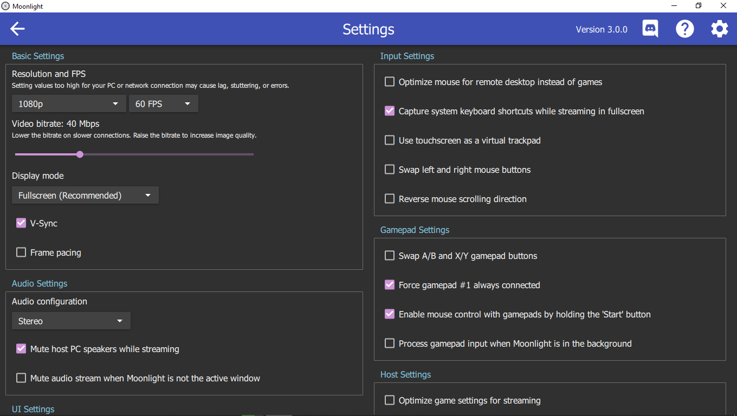The height and width of the screenshot is (416, 737).
Task: Open the Audio configuration Stereo dropdown
Action: [71, 321]
